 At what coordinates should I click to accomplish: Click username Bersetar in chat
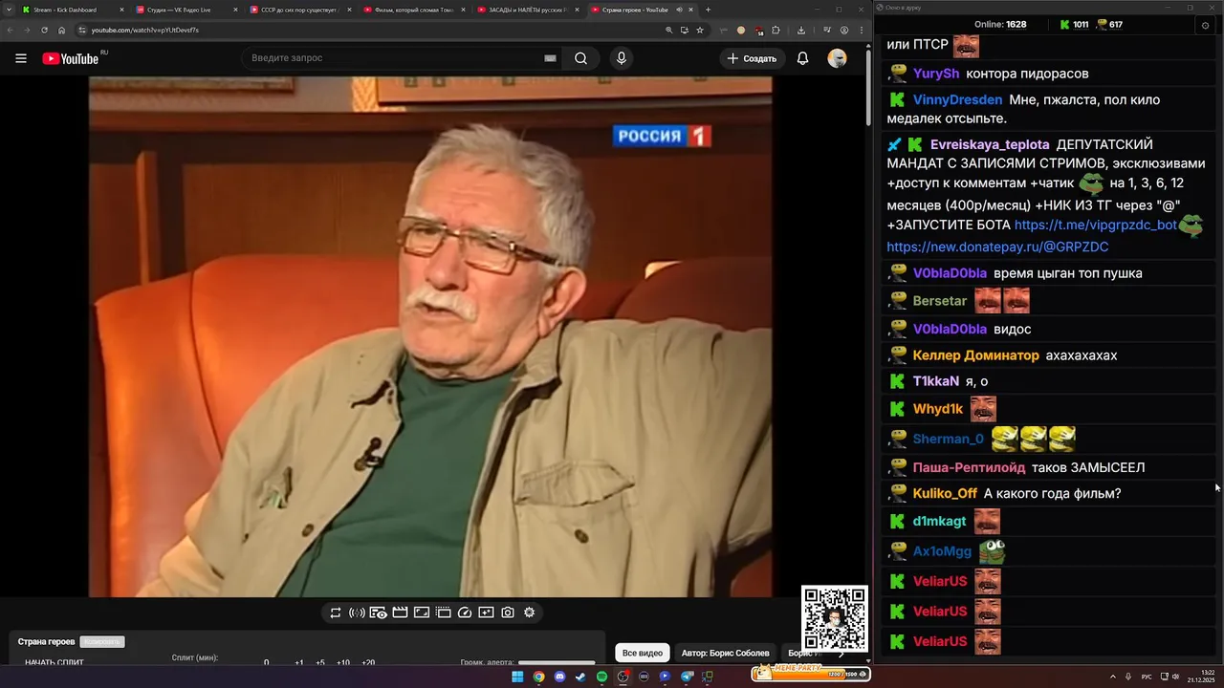[x=940, y=301]
